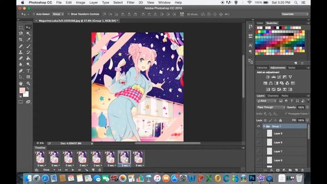Swap foreground and background colors
327x184 pixels.
pyautogui.click(x=28, y=88)
